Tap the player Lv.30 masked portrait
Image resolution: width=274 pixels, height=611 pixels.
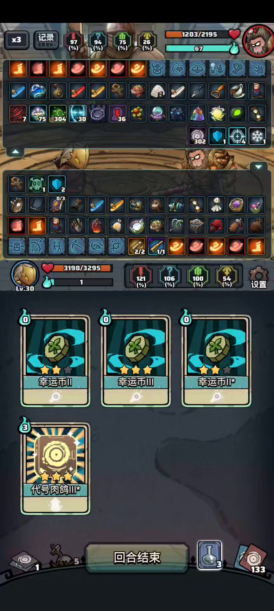click(25, 275)
